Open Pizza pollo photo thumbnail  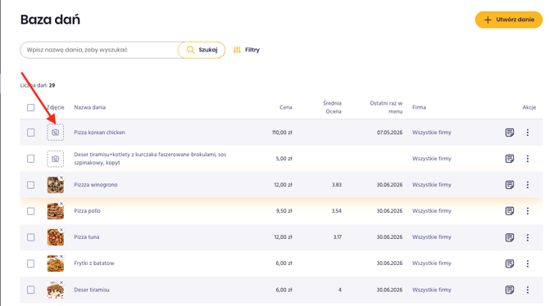point(56,211)
